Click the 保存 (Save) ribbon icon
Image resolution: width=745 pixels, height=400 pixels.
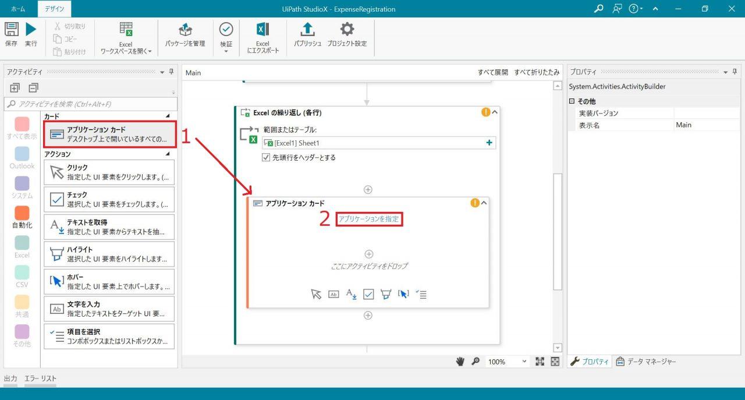click(11, 34)
